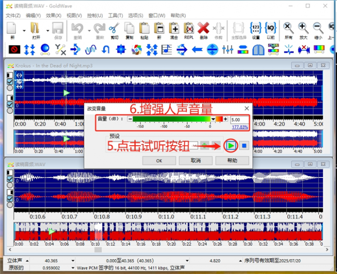Click the green play preview button in dialog
This screenshot has width=337, height=274.
[230, 146]
